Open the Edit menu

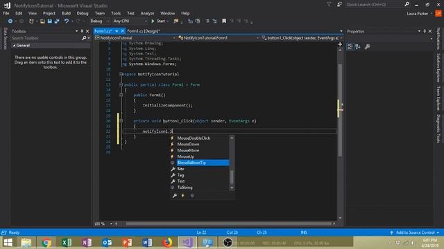tap(19, 13)
